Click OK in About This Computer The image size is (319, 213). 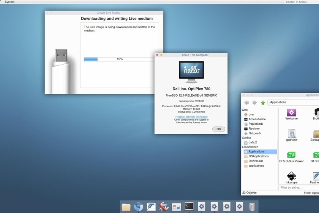click(218, 129)
